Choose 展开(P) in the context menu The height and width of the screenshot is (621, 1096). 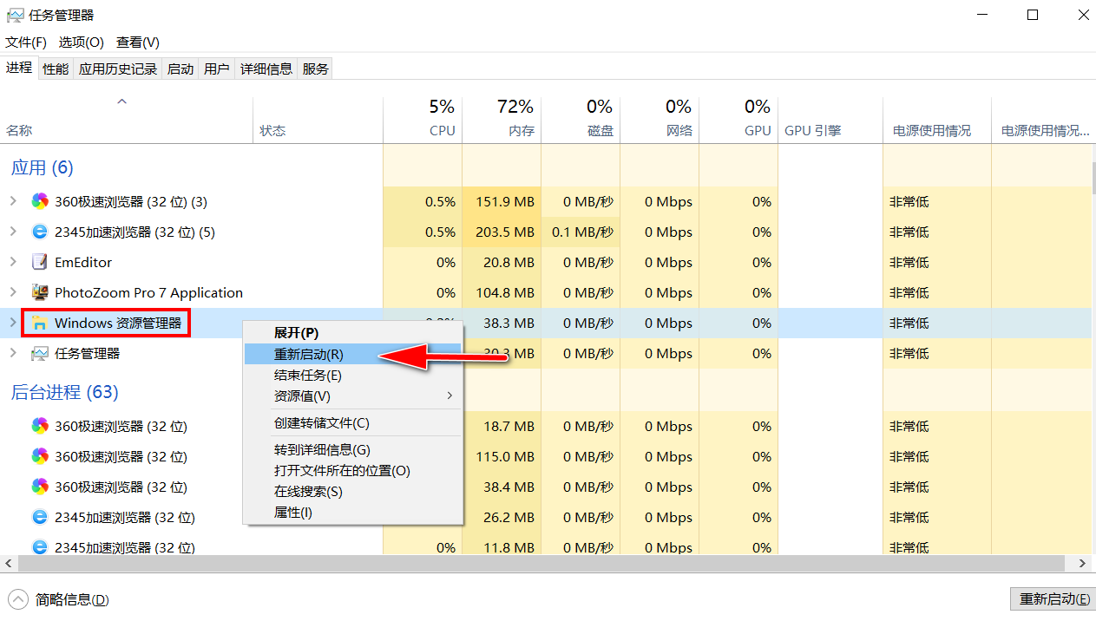click(353, 332)
